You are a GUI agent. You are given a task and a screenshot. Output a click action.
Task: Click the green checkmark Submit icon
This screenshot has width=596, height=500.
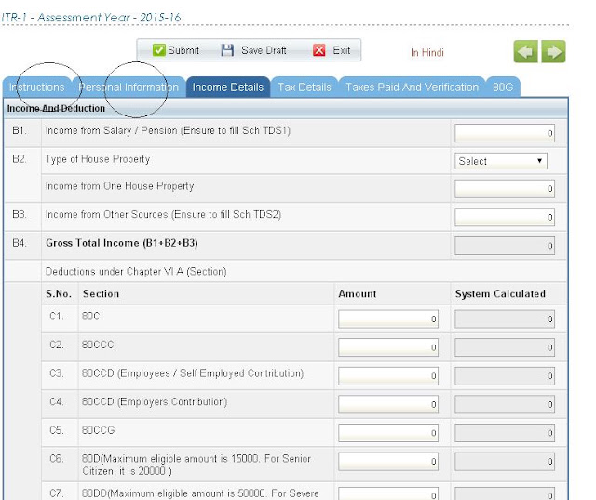point(158,50)
